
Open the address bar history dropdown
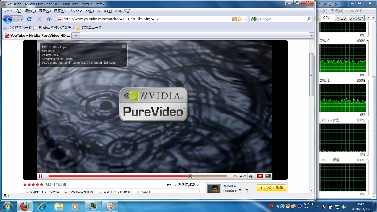[245, 19]
